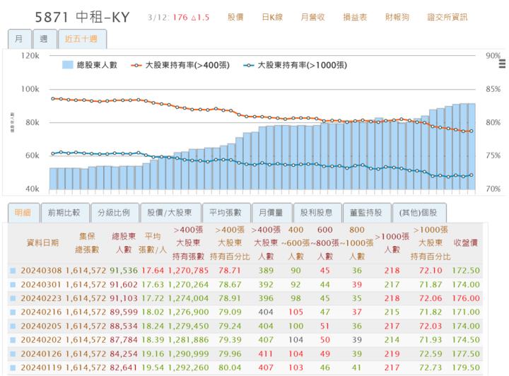This screenshot has height=376, width=509.
Task: Open the 月價量 tab
Action: (271, 213)
